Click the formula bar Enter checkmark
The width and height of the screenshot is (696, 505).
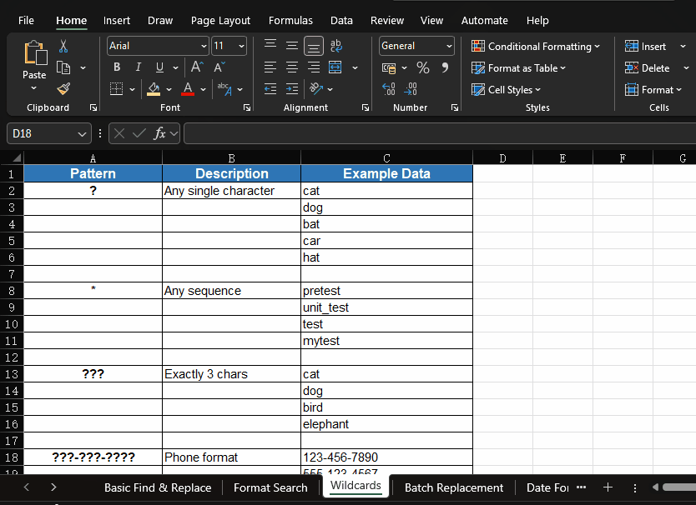[x=139, y=133]
